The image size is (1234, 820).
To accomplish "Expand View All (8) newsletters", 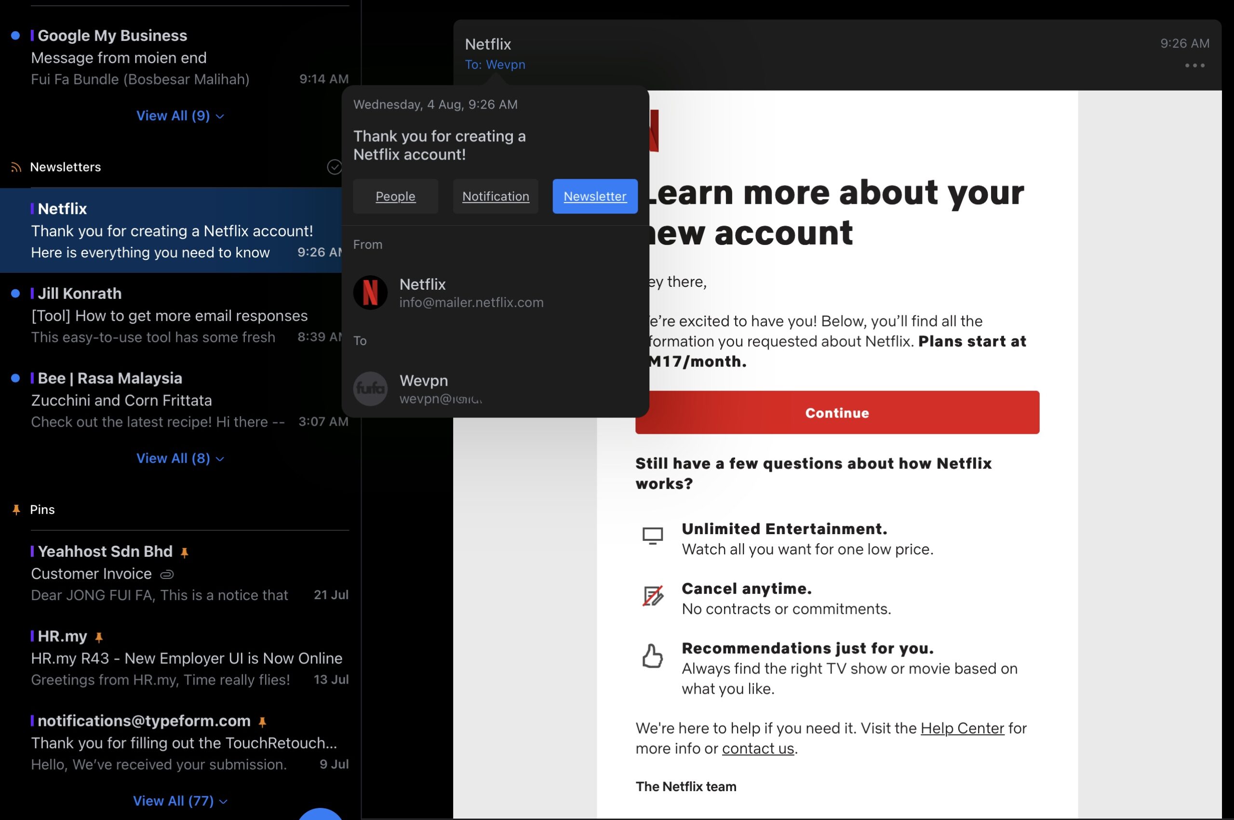I will pyautogui.click(x=180, y=458).
